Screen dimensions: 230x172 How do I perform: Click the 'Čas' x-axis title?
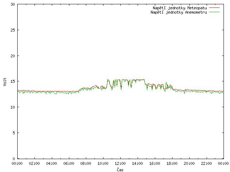120,169
